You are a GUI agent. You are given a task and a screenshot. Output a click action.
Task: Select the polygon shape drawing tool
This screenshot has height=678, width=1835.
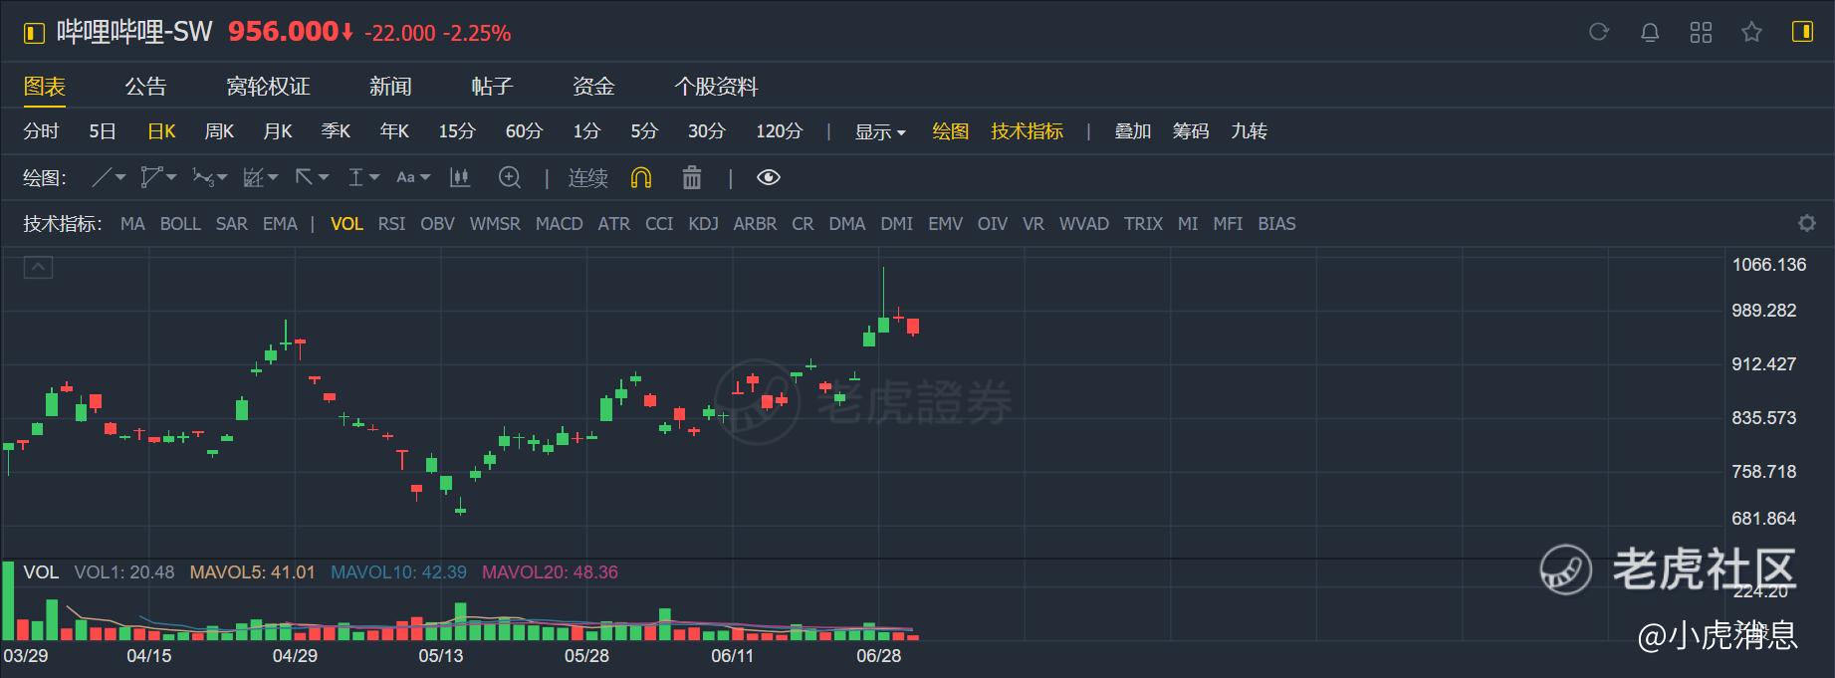(x=151, y=178)
